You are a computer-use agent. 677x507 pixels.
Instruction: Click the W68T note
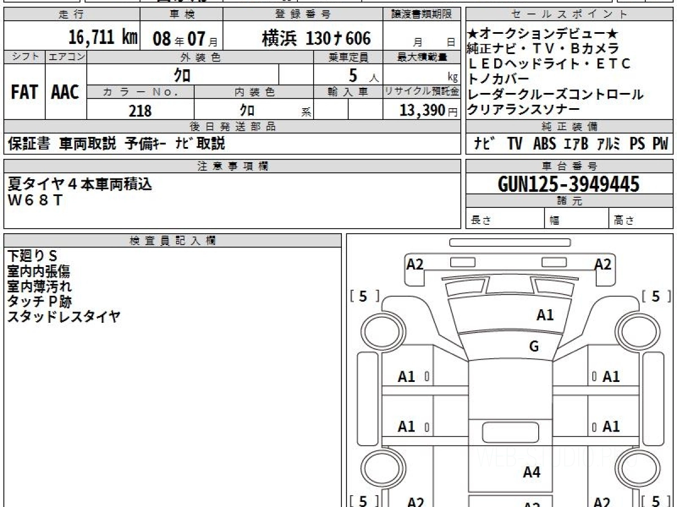click(35, 200)
